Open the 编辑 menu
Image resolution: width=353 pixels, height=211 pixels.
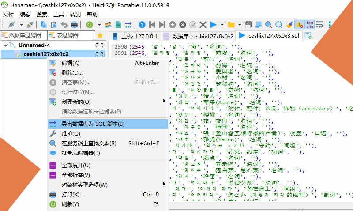25,15
